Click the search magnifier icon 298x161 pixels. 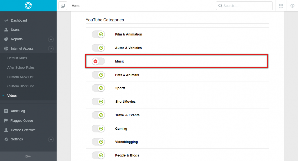click(220, 6)
